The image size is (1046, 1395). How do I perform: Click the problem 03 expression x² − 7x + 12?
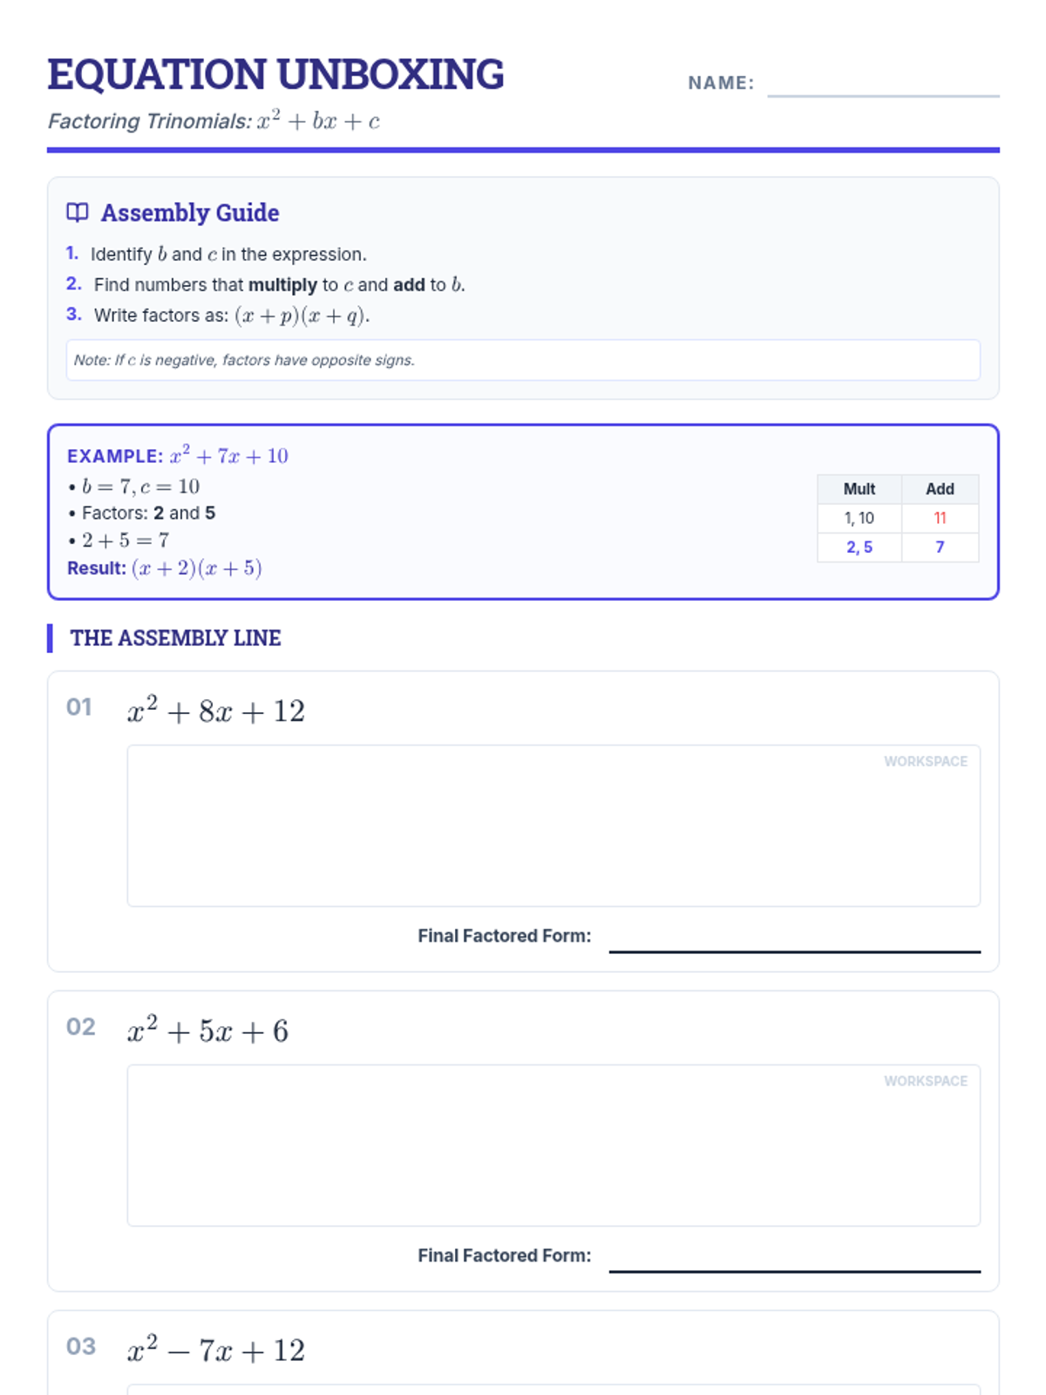coord(216,1351)
